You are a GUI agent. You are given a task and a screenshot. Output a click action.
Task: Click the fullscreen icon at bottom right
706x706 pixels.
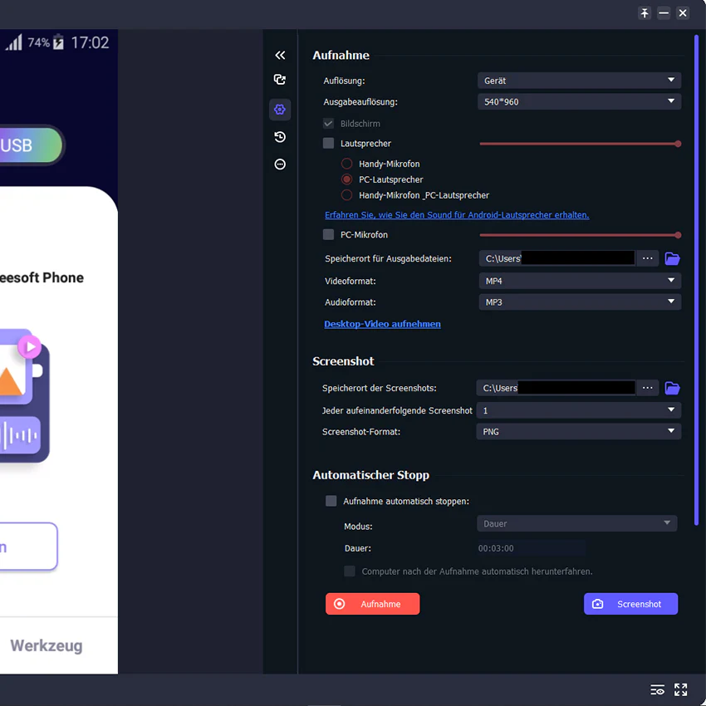680,689
